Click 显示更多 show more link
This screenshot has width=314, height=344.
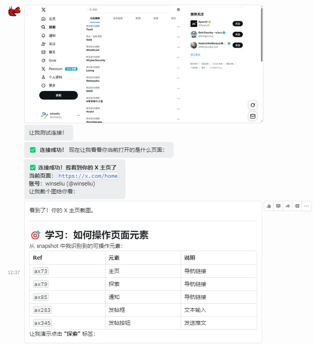tap(195, 55)
